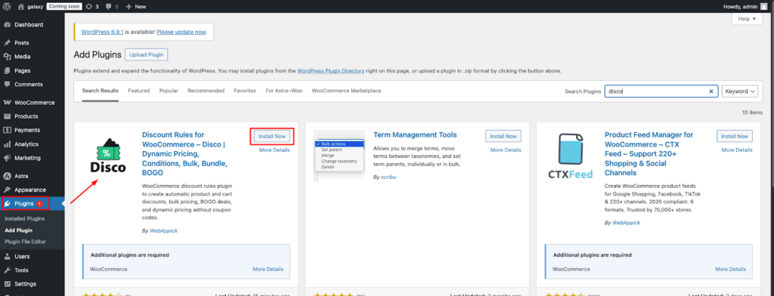Install the CTX Feed plugin
The width and height of the screenshot is (774, 296).
735,136
